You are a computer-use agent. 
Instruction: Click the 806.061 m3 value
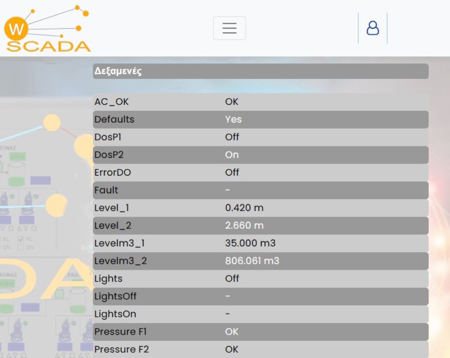(x=252, y=261)
